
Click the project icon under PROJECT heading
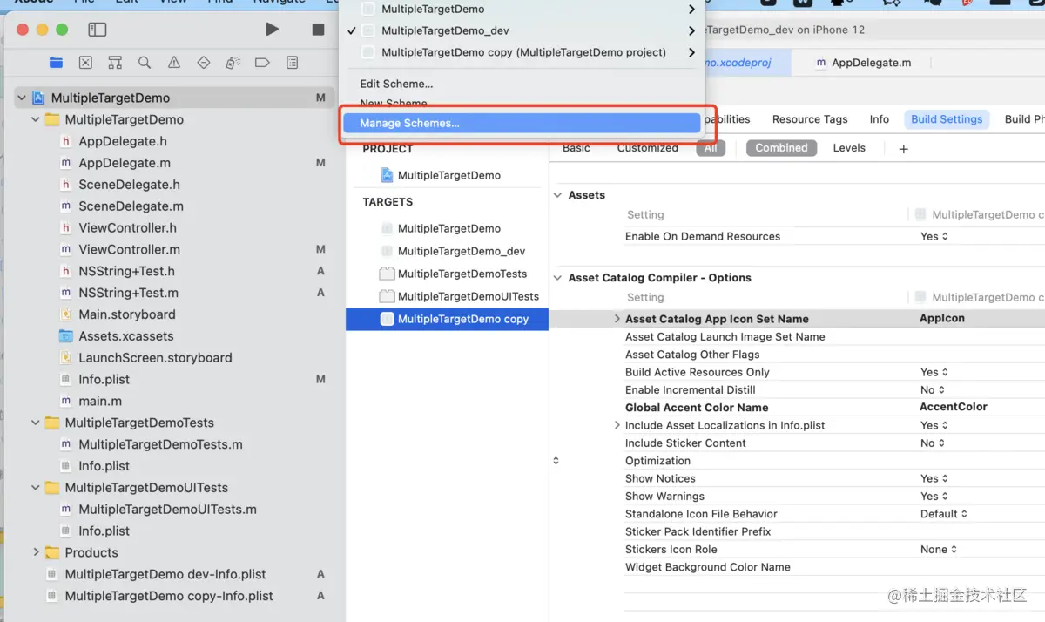click(388, 175)
